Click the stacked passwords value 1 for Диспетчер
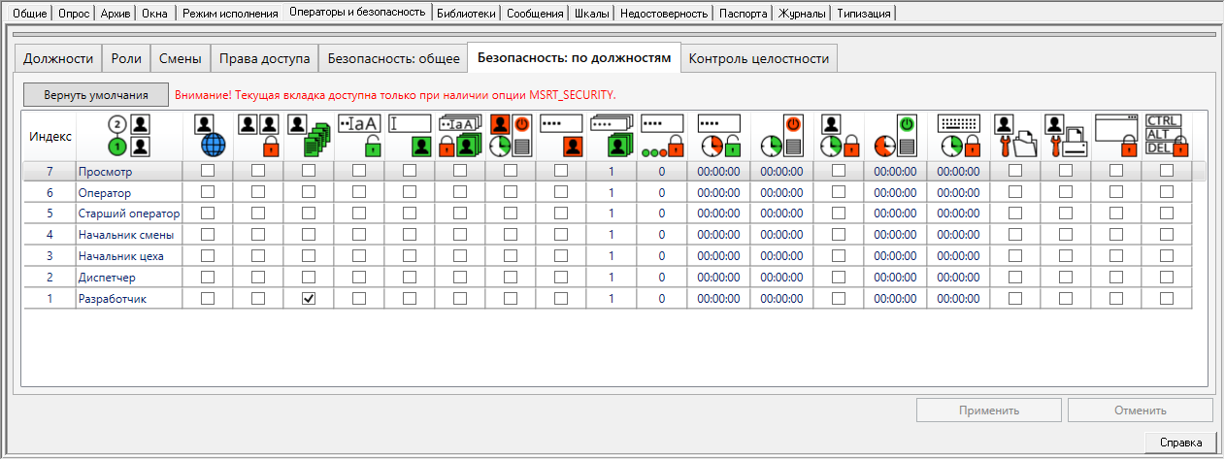 612,278
